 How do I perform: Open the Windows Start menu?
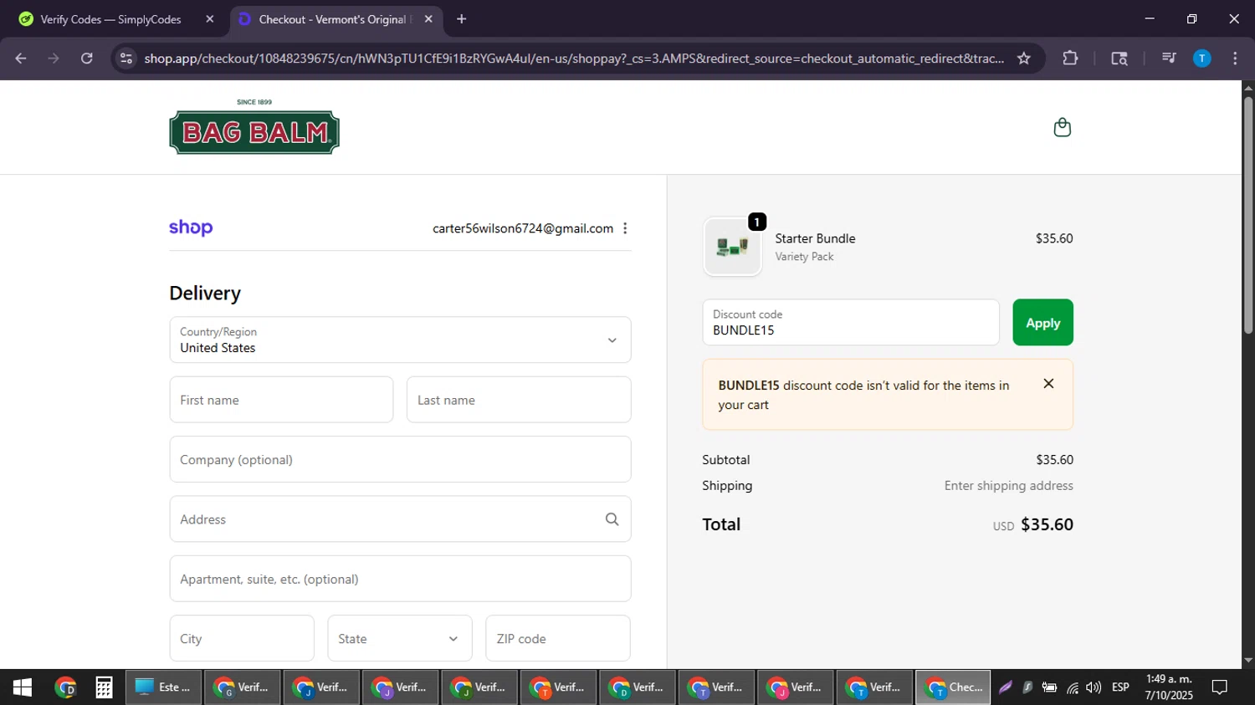(23, 687)
